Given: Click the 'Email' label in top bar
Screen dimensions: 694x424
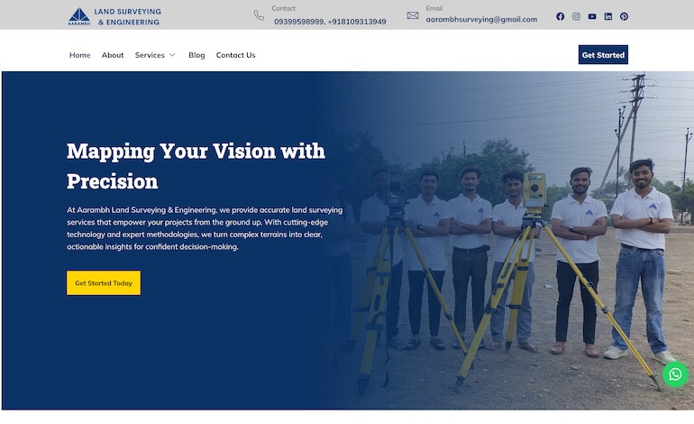Looking at the screenshot, I should pyautogui.click(x=434, y=8).
